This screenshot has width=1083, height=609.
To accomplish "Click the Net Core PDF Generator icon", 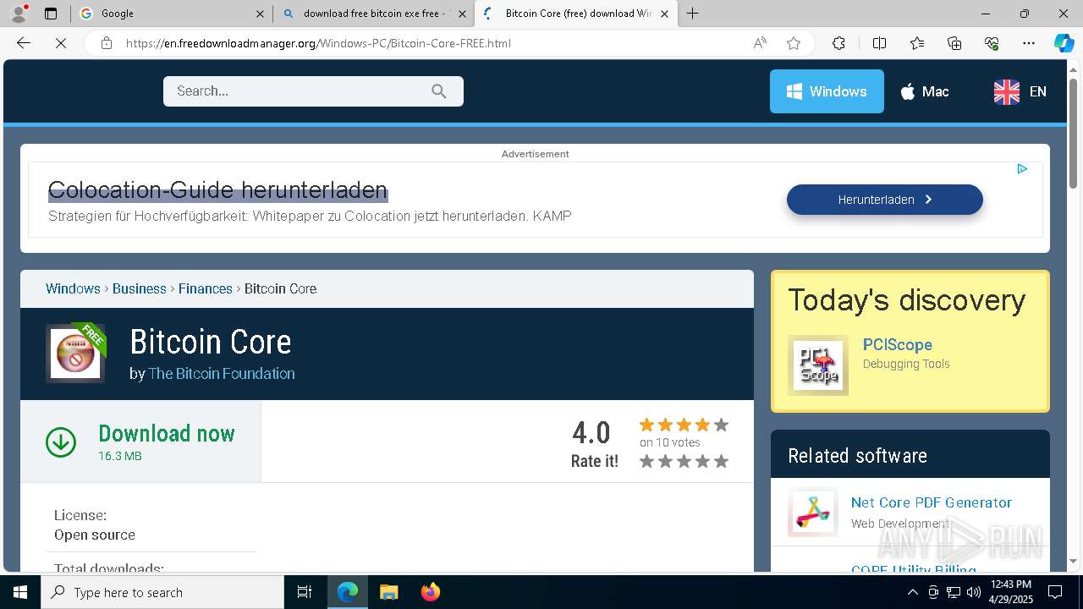I will click(x=812, y=512).
